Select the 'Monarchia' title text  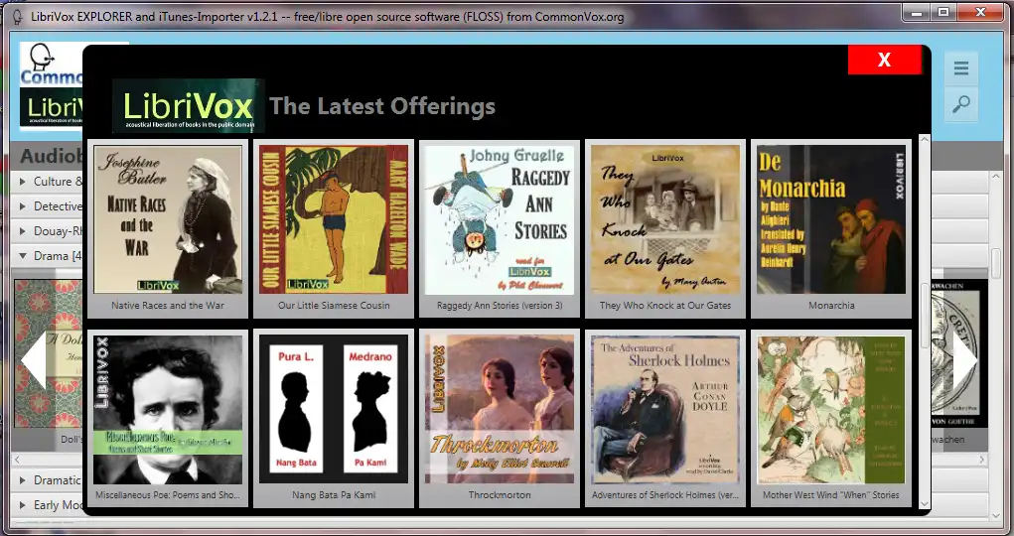(x=831, y=305)
